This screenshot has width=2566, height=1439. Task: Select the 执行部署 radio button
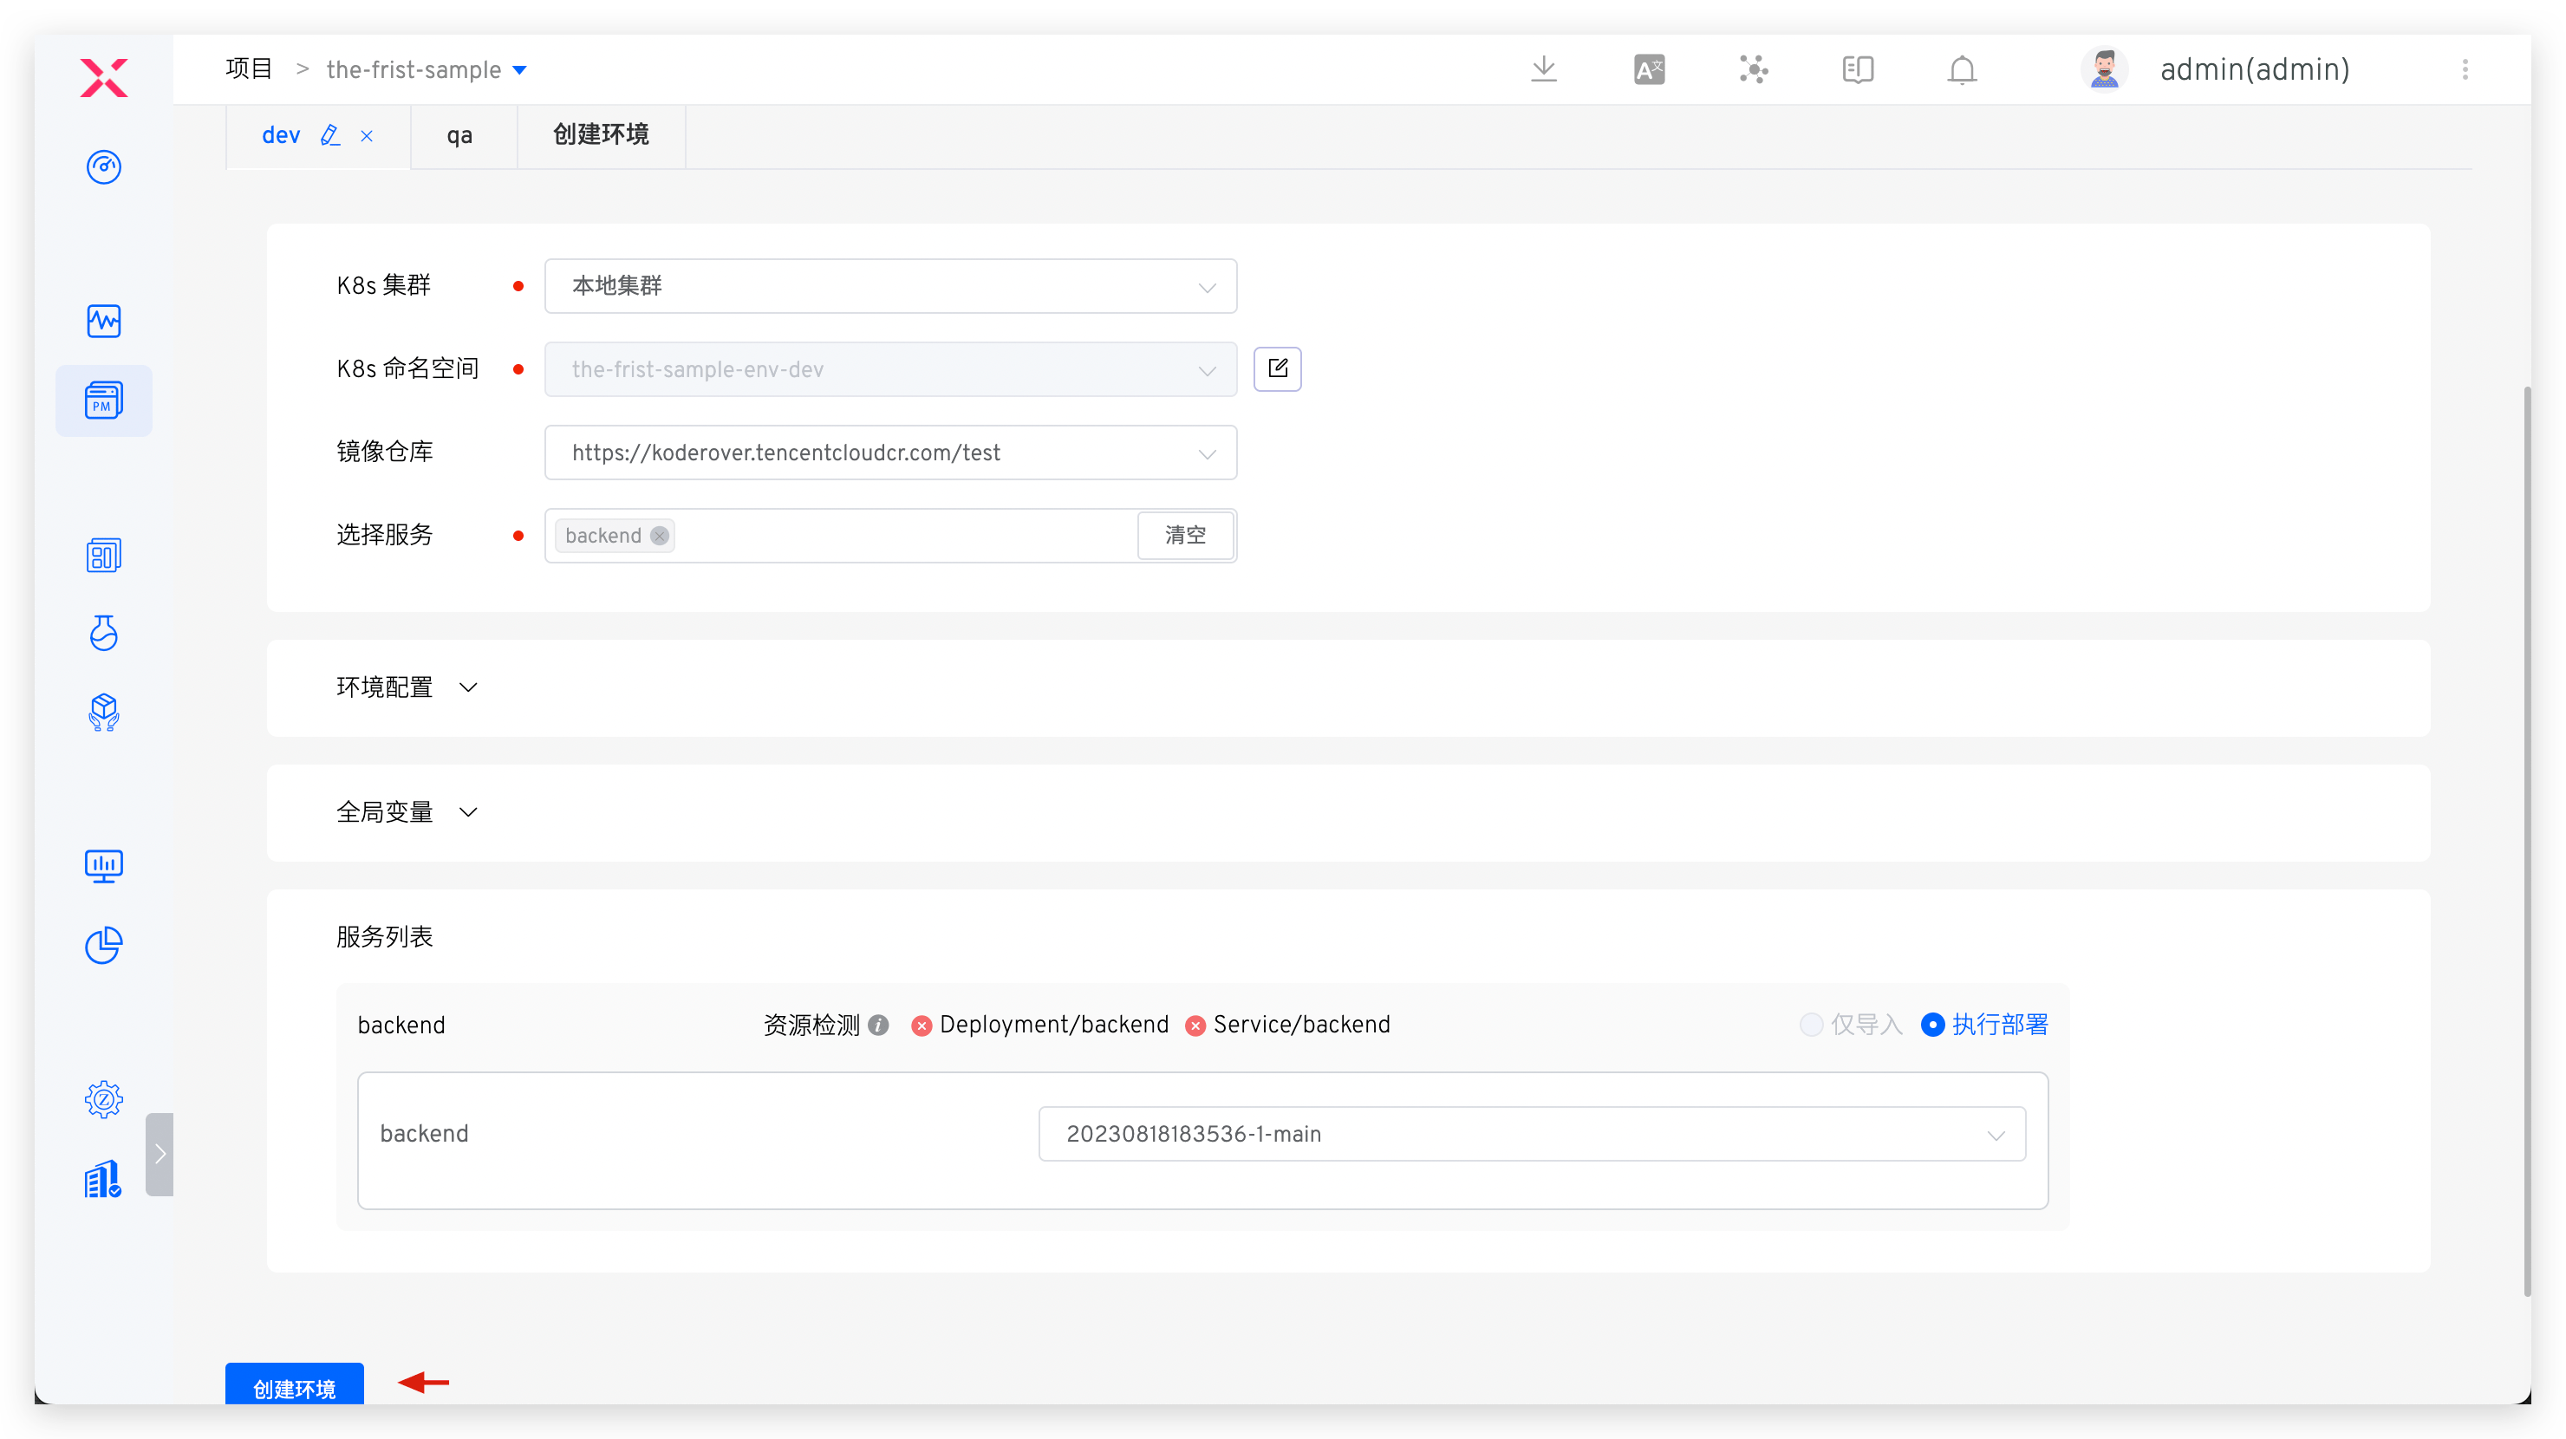pos(1932,1025)
